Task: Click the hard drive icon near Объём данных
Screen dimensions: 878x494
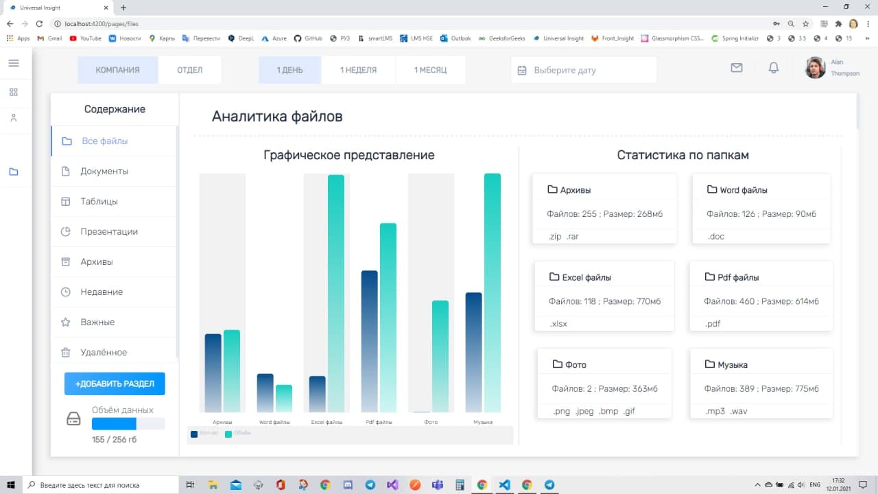Action: 73,420
